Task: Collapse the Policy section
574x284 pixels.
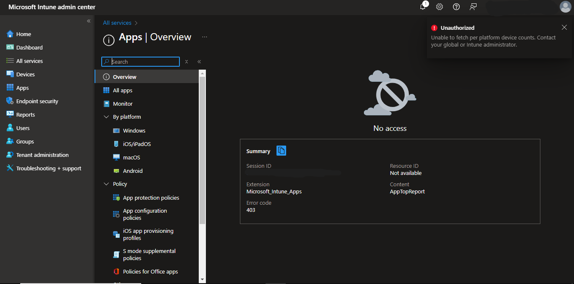Action: pos(106,184)
